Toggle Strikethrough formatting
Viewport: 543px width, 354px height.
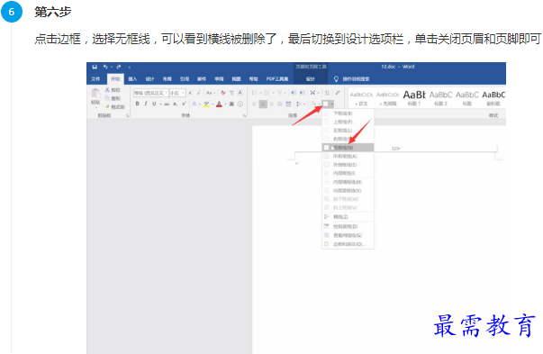[x=167, y=104]
